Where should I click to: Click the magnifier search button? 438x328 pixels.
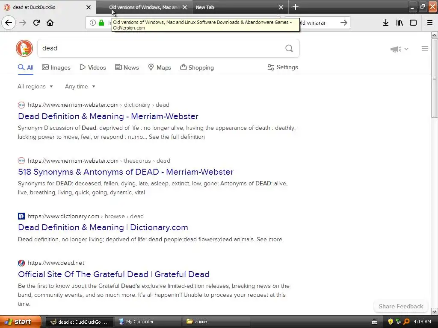(x=289, y=49)
